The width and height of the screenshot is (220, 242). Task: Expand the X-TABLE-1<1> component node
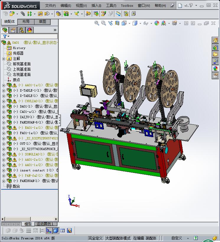click(4, 91)
